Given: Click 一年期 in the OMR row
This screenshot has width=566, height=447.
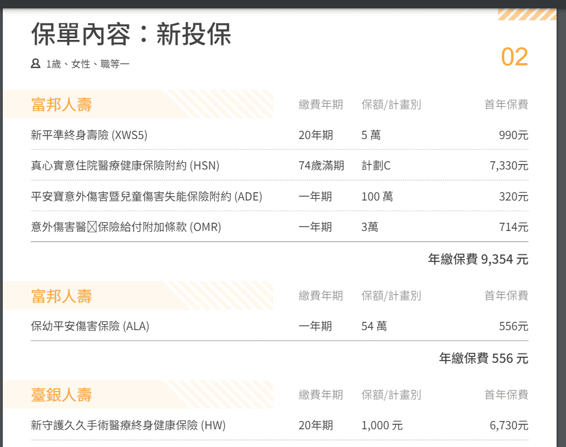Looking at the screenshot, I should (315, 227).
